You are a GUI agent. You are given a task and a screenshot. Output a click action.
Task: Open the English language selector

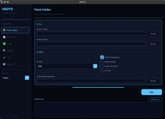coord(15,78)
